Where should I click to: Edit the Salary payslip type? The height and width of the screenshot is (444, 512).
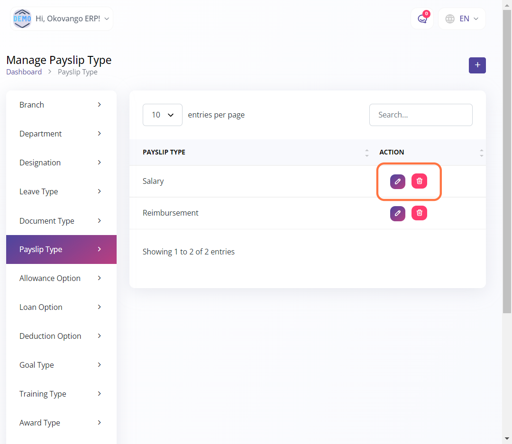click(398, 181)
